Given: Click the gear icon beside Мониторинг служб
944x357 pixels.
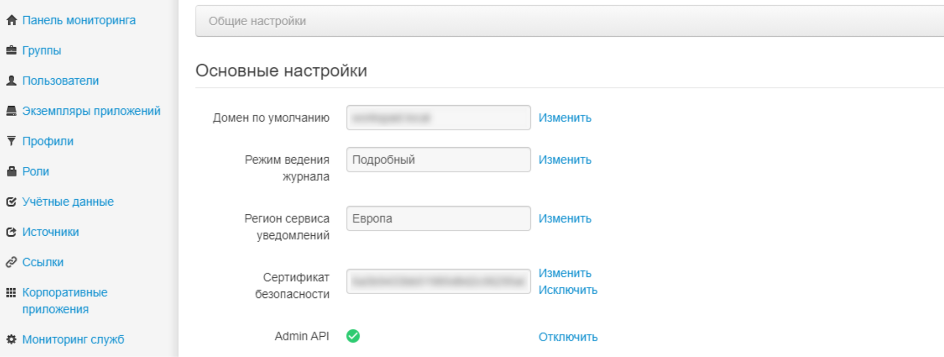Looking at the screenshot, I should [x=12, y=339].
